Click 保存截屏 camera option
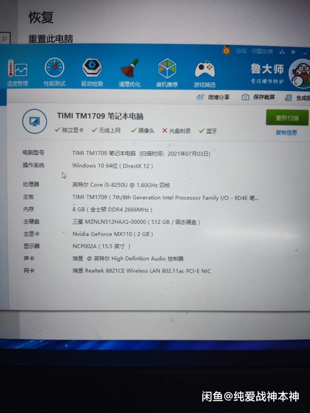Image resolution: width=310 pixels, height=413 pixels. pyautogui.click(x=258, y=97)
